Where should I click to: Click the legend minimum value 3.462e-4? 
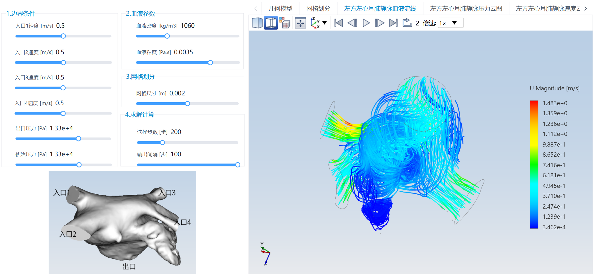tap(554, 227)
